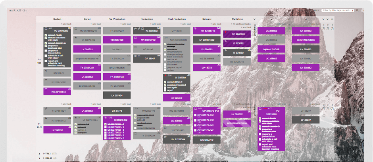Click tag icon on purple RT 87568713 card
373x162 pixels.
point(196,29)
